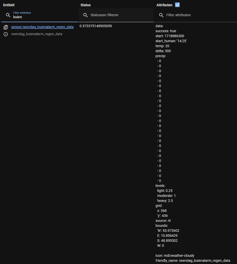Open the sensor.neerslag_buienalarm_regen_data entity link
Viewport: 237px width, 264px height.
(42, 27)
